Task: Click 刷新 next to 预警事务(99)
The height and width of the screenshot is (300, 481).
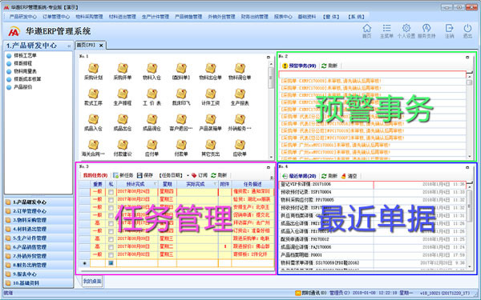Action: click(329, 66)
